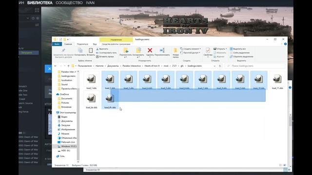
Task: Open the New item (Создать элемент) dropdown
Action: pyautogui.click(x=191, y=49)
